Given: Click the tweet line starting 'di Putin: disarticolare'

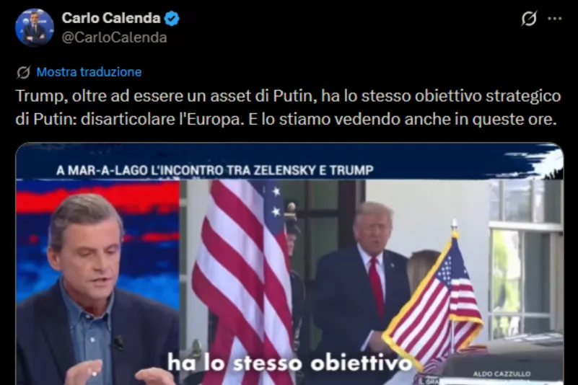Looking at the screenshot, I should (x=286, y=120).
